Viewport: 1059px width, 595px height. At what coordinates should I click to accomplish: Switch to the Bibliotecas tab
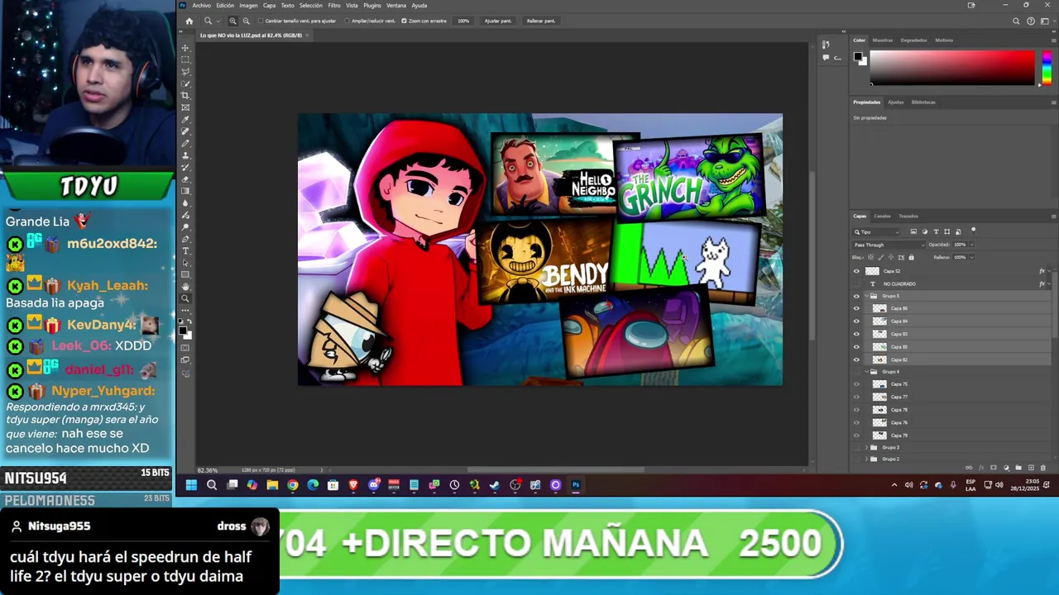923,102
